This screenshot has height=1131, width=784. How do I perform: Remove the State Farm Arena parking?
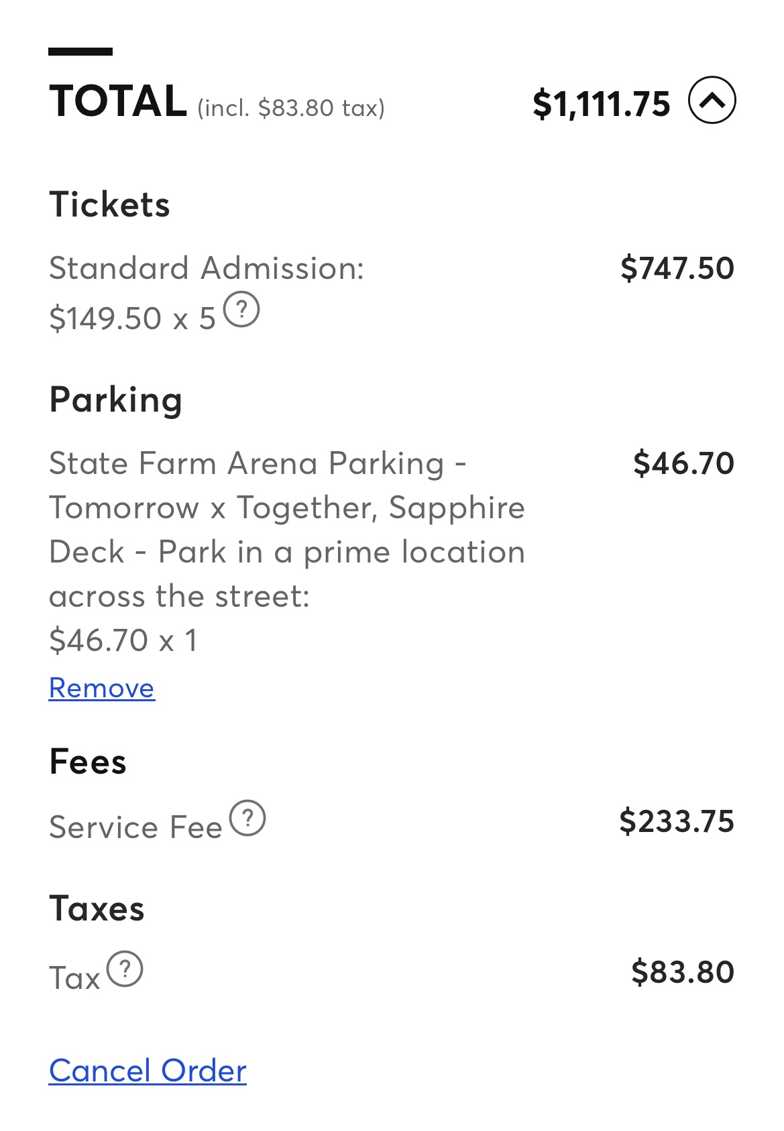[x=102, y=688]
